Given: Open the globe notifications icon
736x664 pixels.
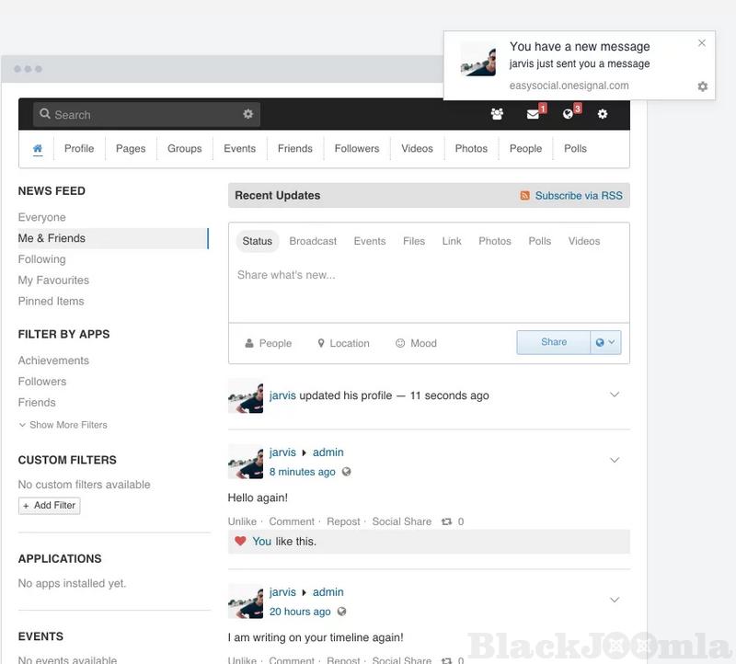Looking at the screenshot, I should pos(568,114).
